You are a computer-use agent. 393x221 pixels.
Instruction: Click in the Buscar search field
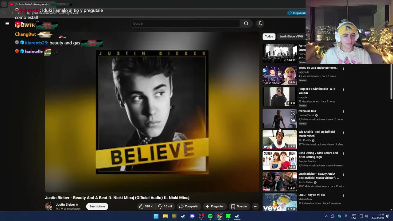point(185,24)
